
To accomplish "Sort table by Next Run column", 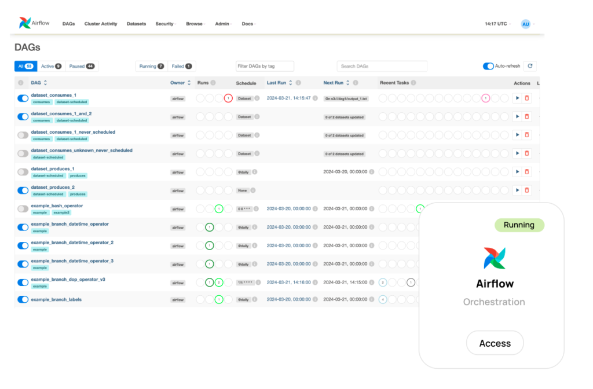I will click(336, 83).
